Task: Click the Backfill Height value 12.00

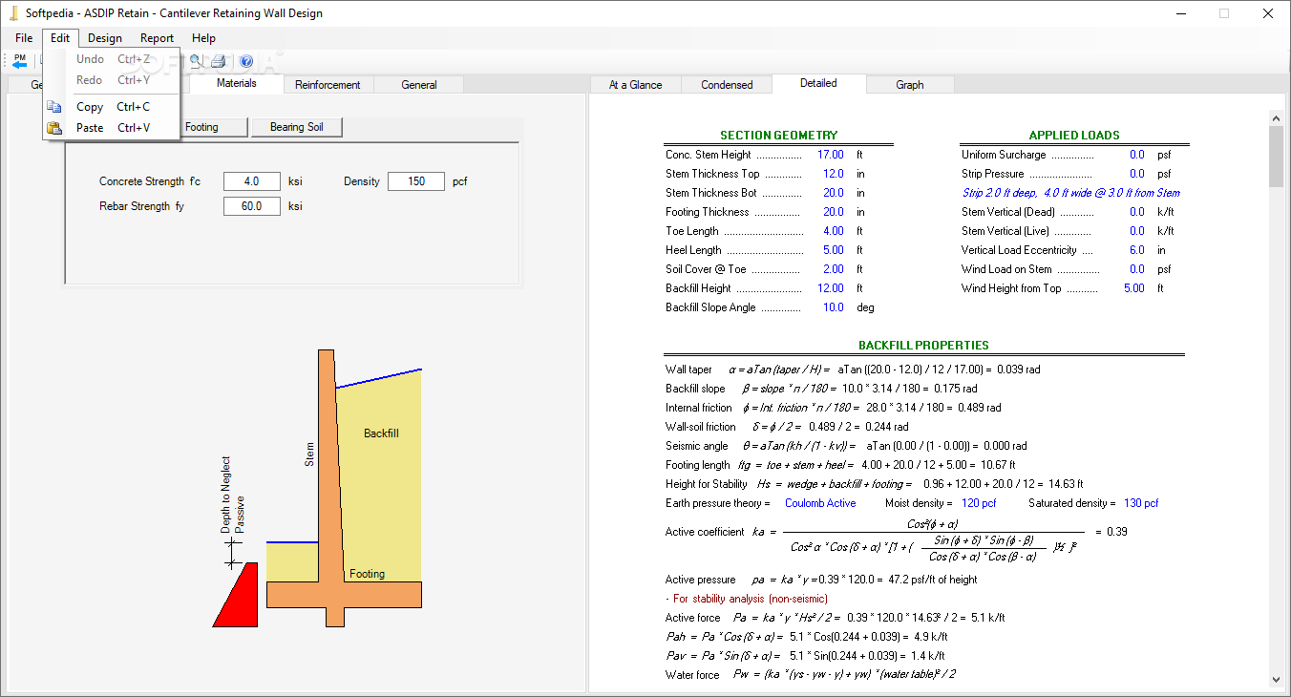Action: 831,288
